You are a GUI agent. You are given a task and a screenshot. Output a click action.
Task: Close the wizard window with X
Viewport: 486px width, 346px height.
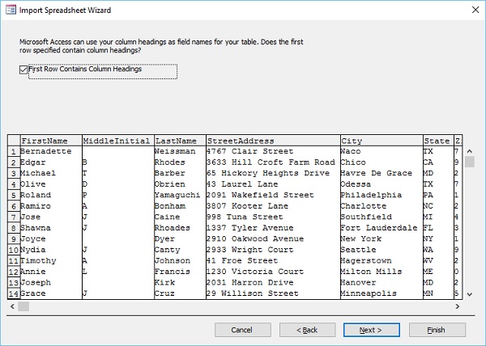tap(475, 10)
